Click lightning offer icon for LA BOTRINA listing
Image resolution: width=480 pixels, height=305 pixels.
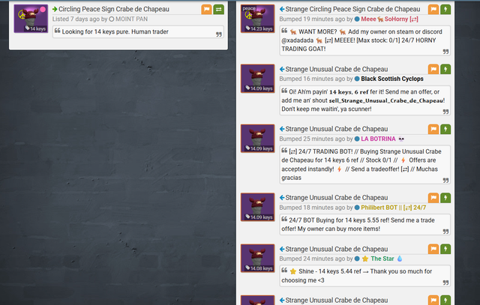[445, 129]
